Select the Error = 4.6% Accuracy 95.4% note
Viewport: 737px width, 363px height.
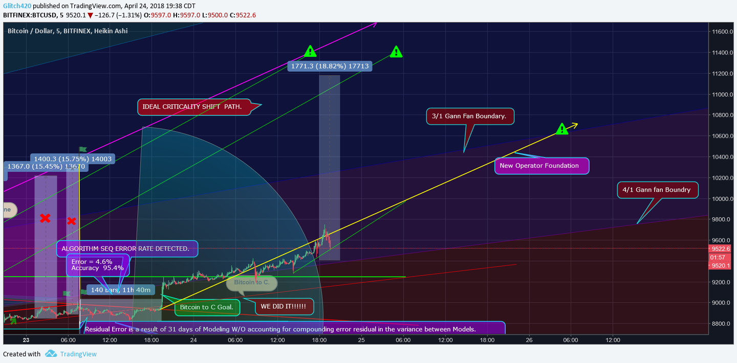(x=98, y=265)
